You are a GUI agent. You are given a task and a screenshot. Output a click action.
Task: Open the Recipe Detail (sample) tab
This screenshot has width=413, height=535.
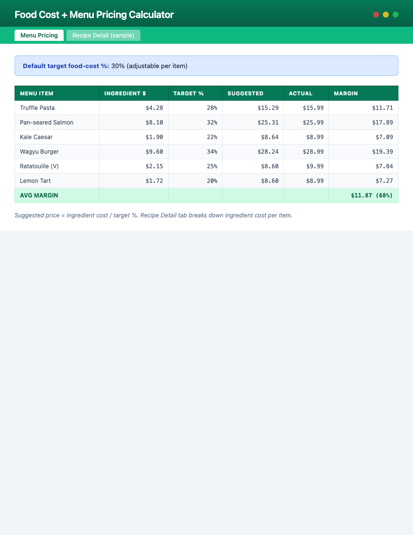coord(103,35)
